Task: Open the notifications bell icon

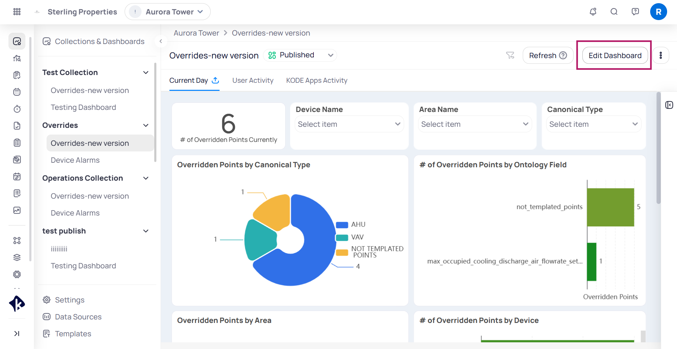Action: tap(593, 12)
